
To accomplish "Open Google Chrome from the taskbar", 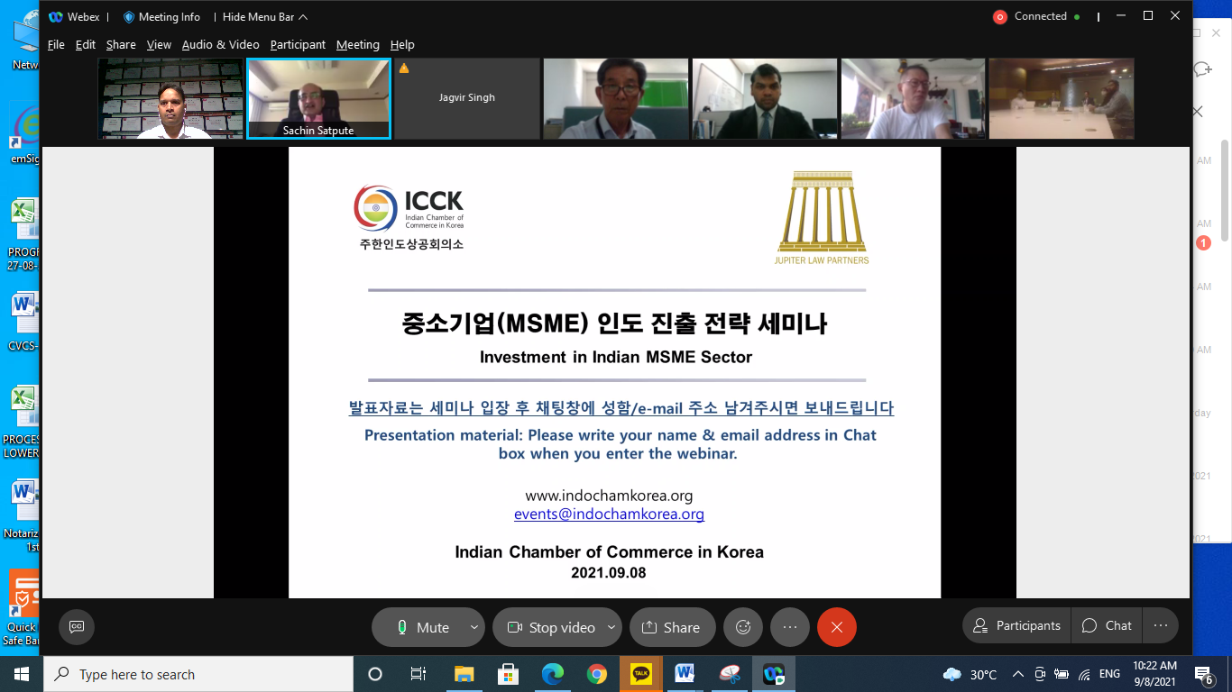I will tap(596, 674).
